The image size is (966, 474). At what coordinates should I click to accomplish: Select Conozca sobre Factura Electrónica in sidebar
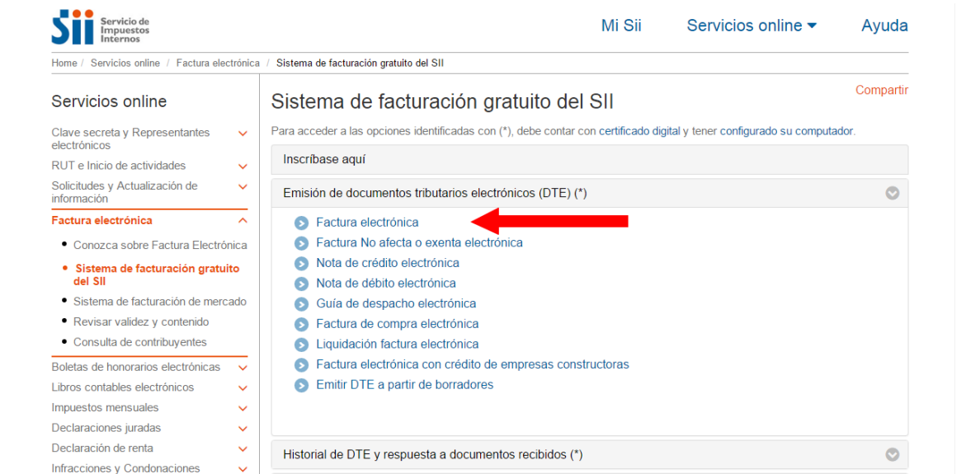pyautogui.click(x=160, y=245)
